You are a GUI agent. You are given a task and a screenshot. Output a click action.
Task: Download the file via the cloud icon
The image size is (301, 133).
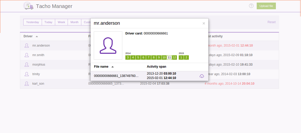202,76
